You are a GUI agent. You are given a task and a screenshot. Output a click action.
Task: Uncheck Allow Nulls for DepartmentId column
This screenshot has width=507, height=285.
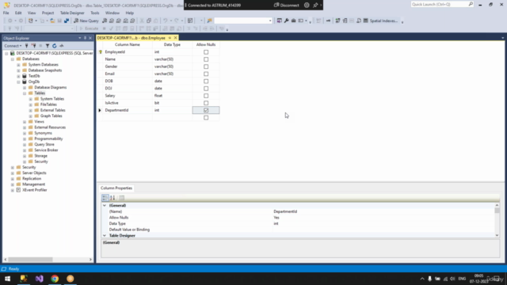click(x=206, y=110)
